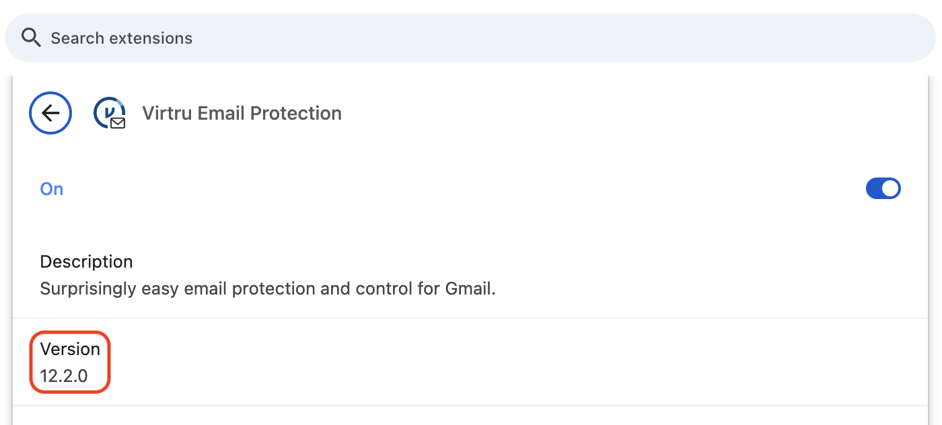
Task: Focus the Search extensions input field
Action: click(470, 38)
